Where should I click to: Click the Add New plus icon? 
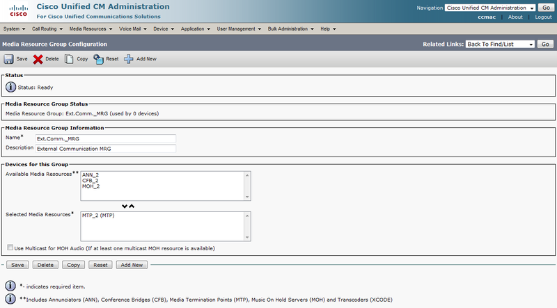[x=129, y=59]
